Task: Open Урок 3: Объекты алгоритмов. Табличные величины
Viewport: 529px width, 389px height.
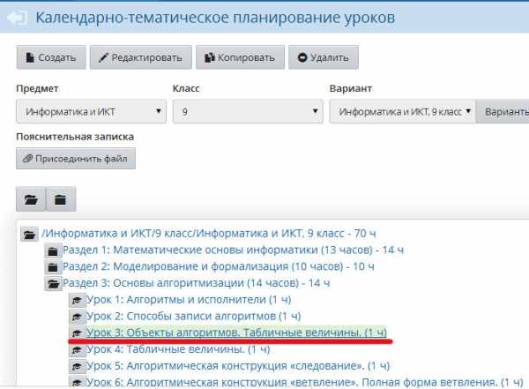Action: coord(236,333)
